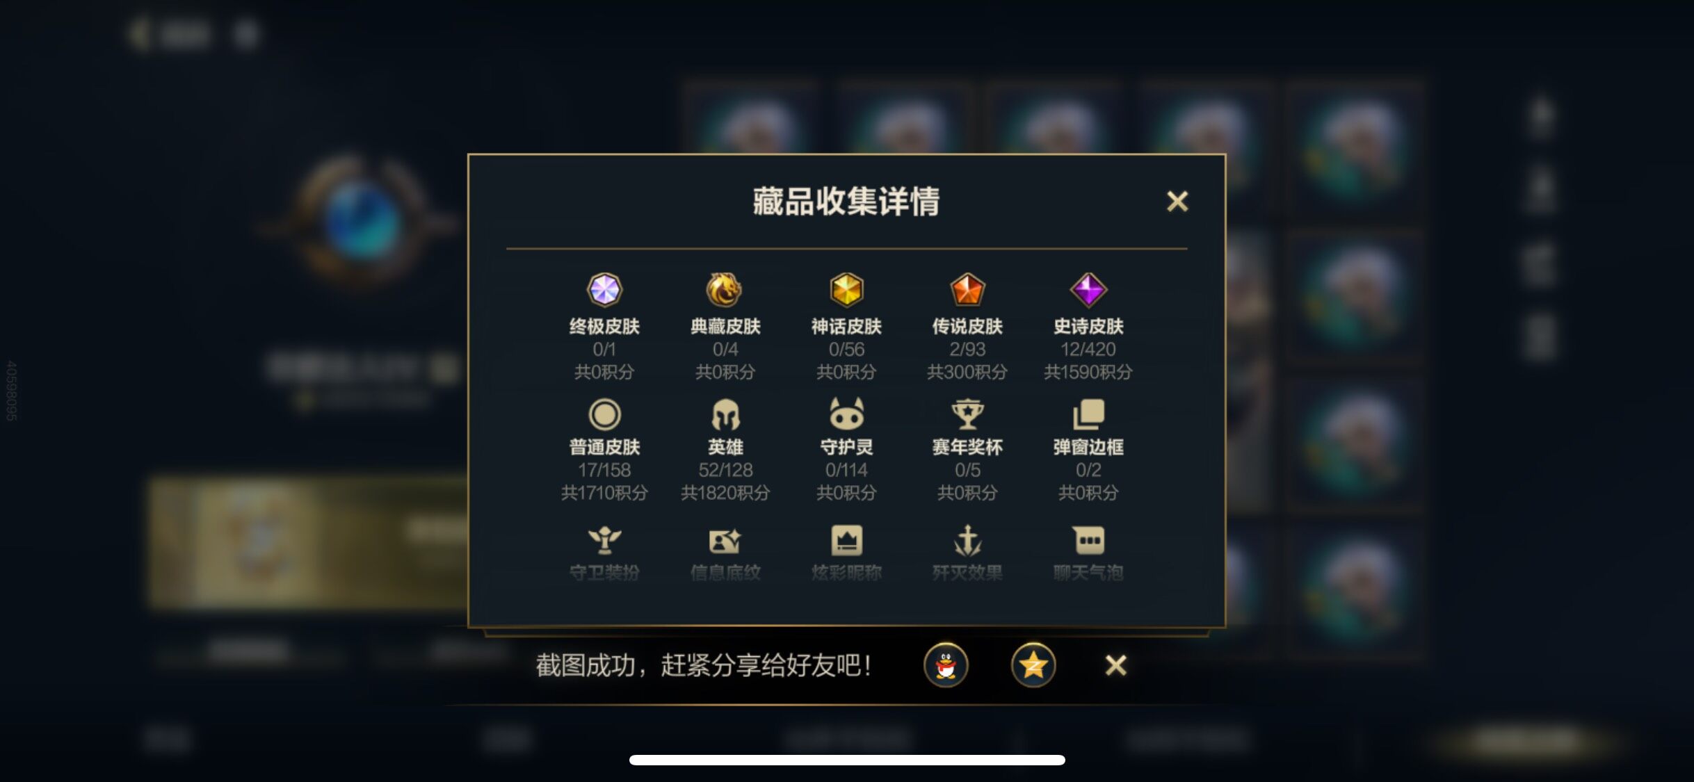
Task: Open the 炫彩昵称 crown icon
Action: (x=846, y=540)
